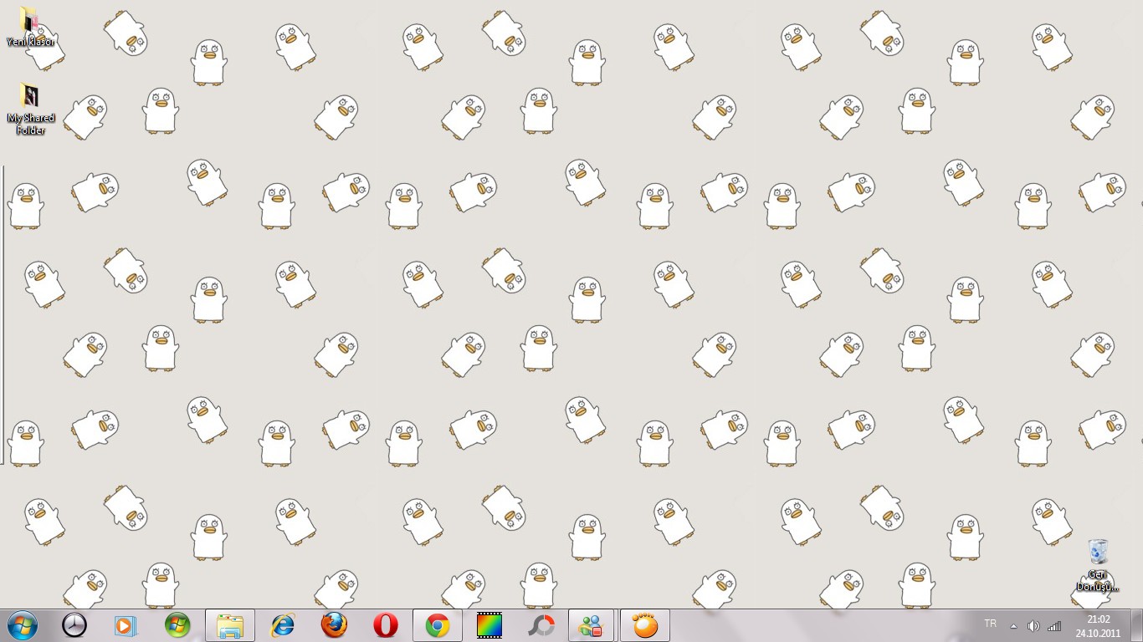Launch Internet Explorer from the taskbar
Viewport: 1143px width, 642px height.
tap(283, 625)
